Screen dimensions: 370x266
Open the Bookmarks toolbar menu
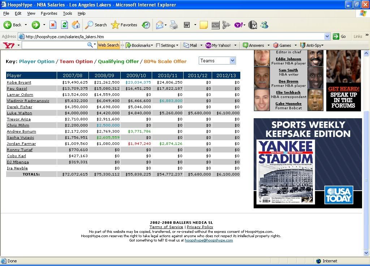pos(139,45)
